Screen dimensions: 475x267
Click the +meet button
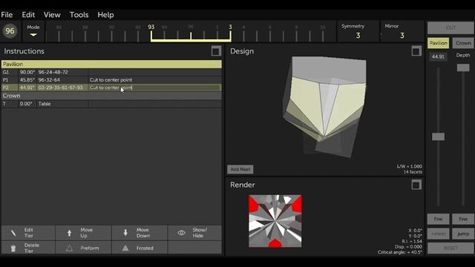tap(438, 234)
